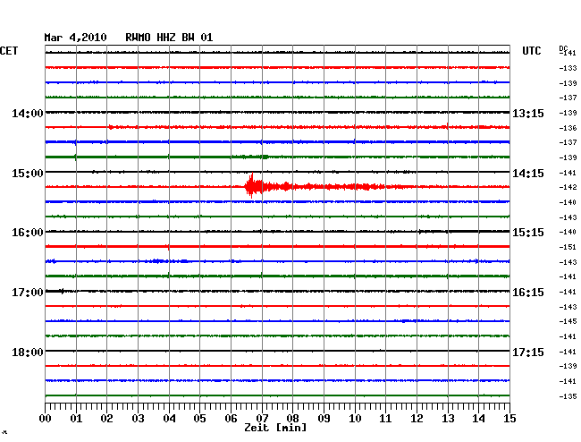Screen dimensions: 581x442
Task: Select minute tick label 11
Action: tap(385, 419)
